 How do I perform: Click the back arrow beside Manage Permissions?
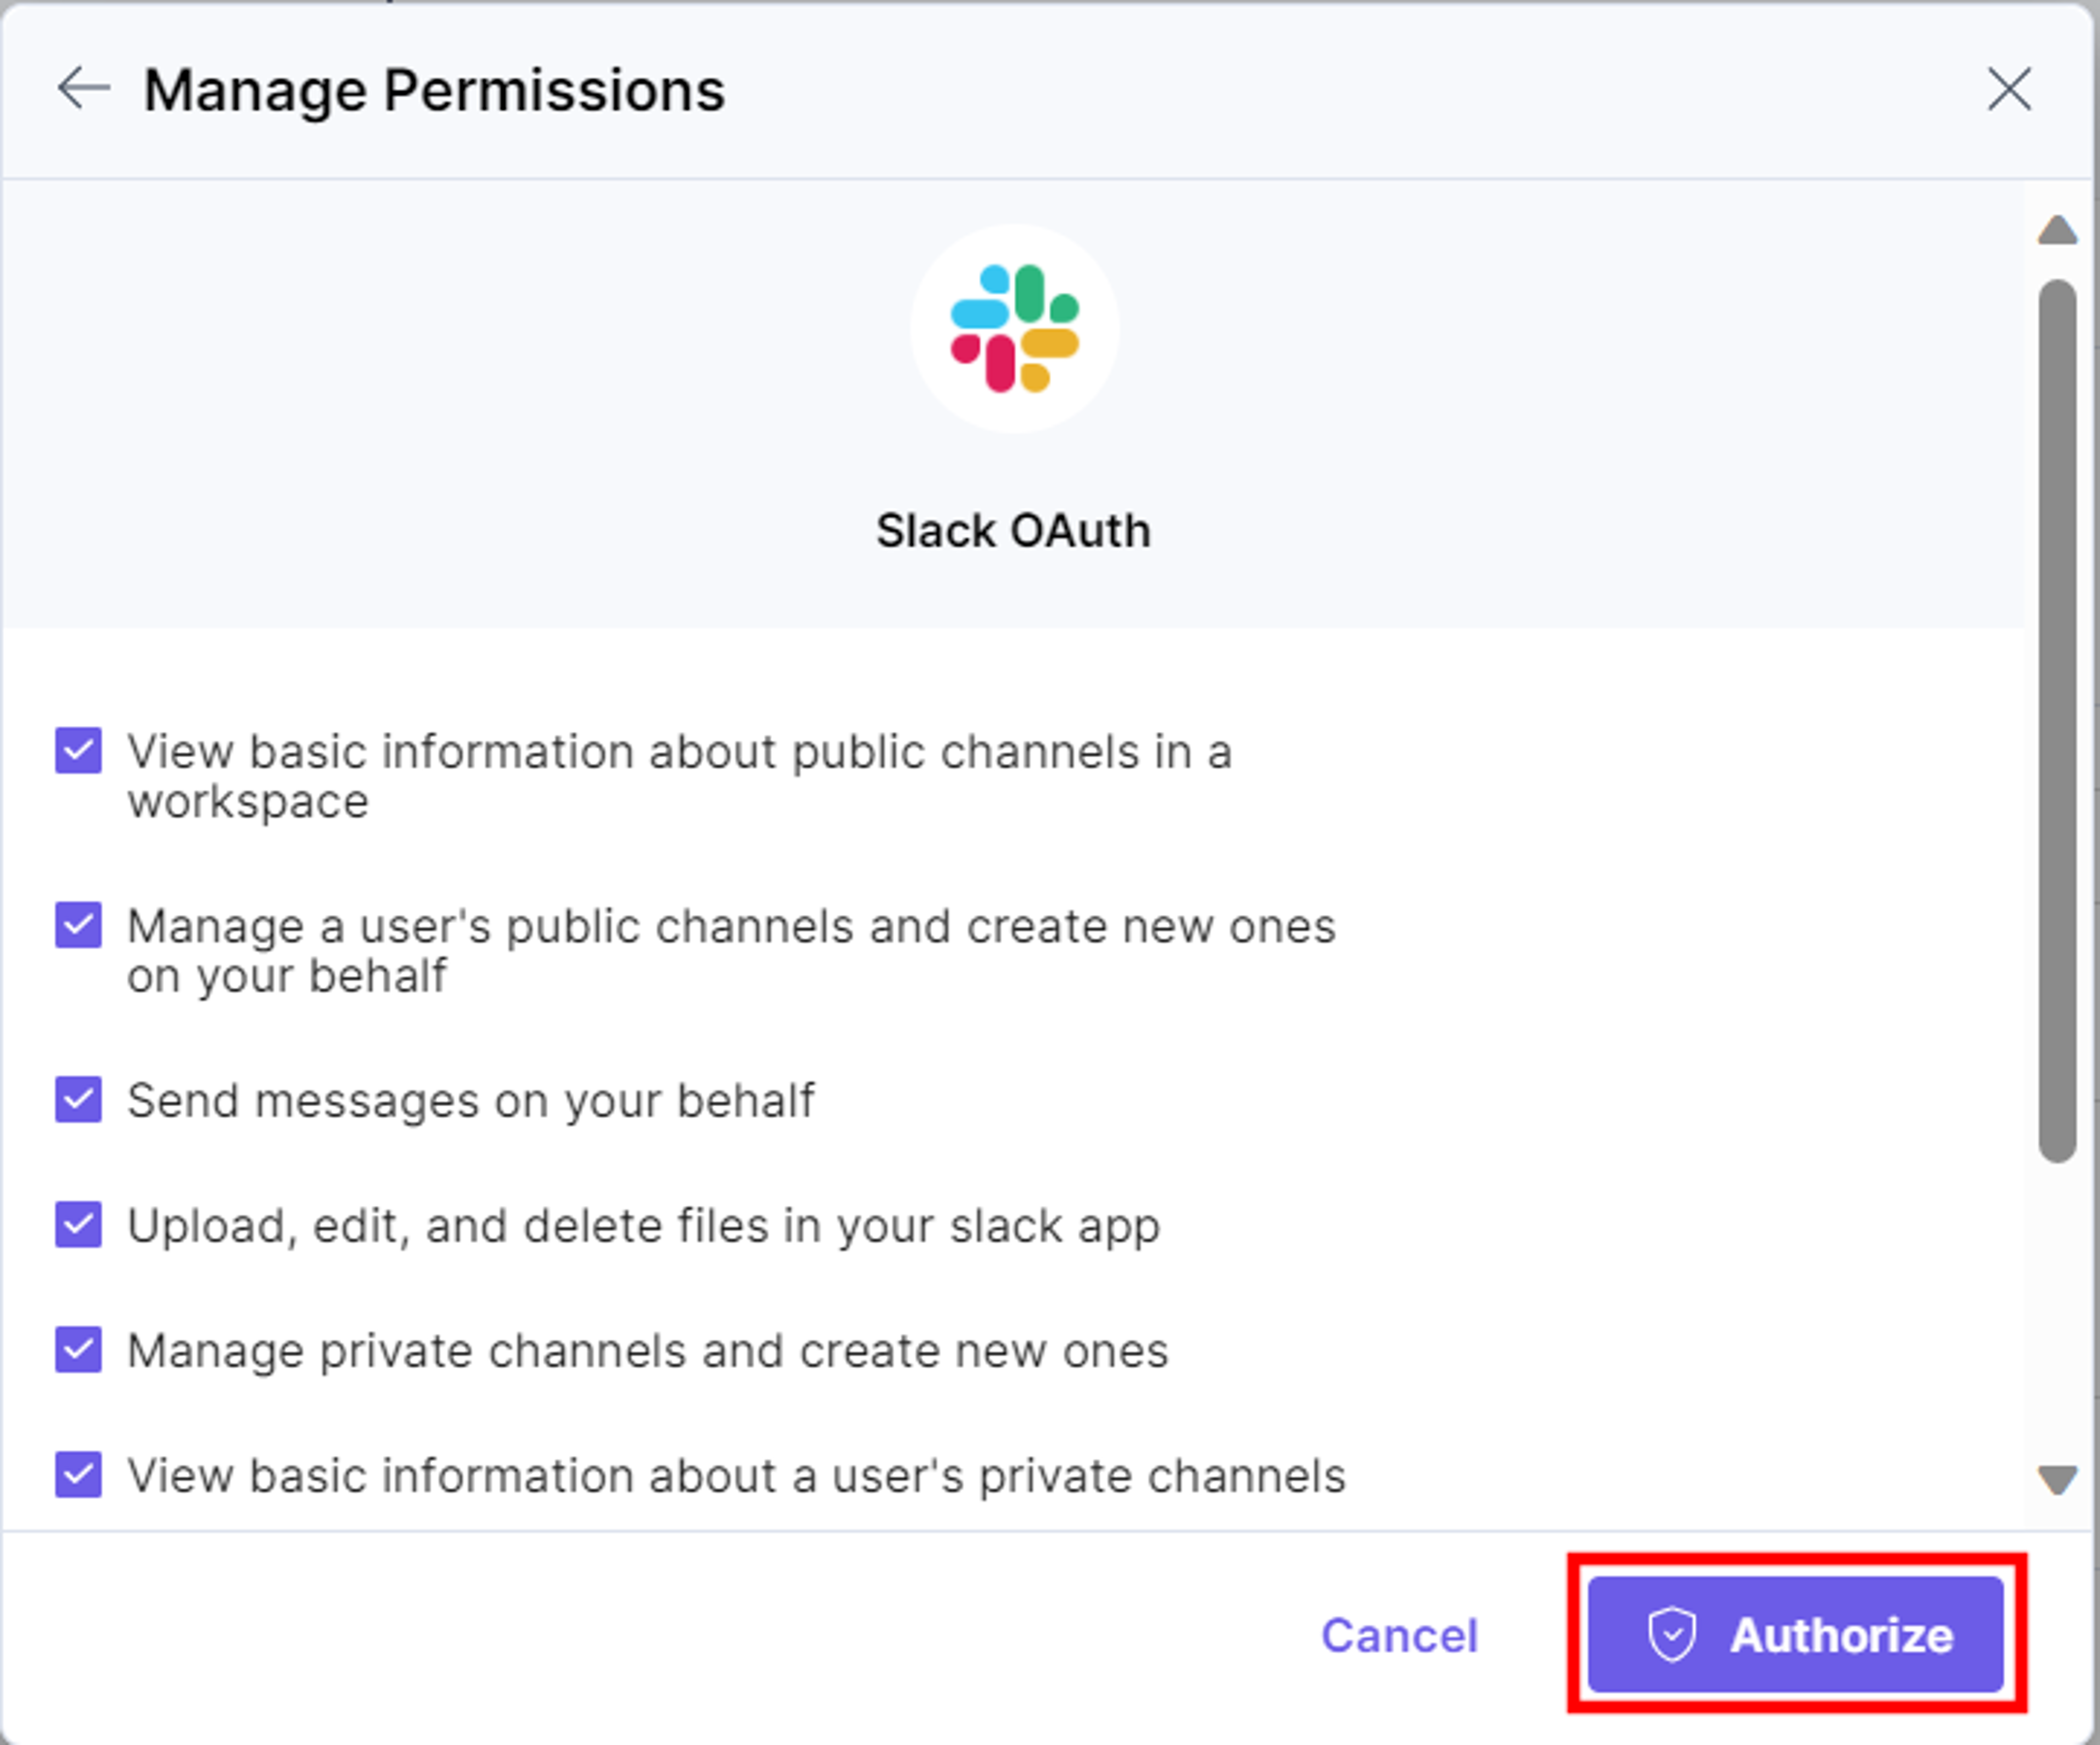pyautogui.click(x=83, y=89)
